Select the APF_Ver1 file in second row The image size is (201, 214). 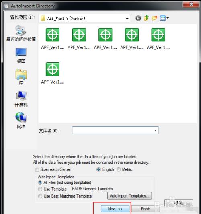(x=53, y=73)
